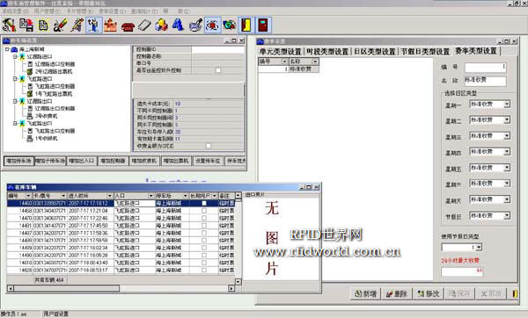Click the red telephone toolbar icon
Screen dimensions: 528x318
tap(128, 25)
